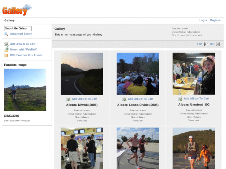Open the hillside runners album thumbnail
The height and width of the screenshot is (169, 226).
click(194, 148)
